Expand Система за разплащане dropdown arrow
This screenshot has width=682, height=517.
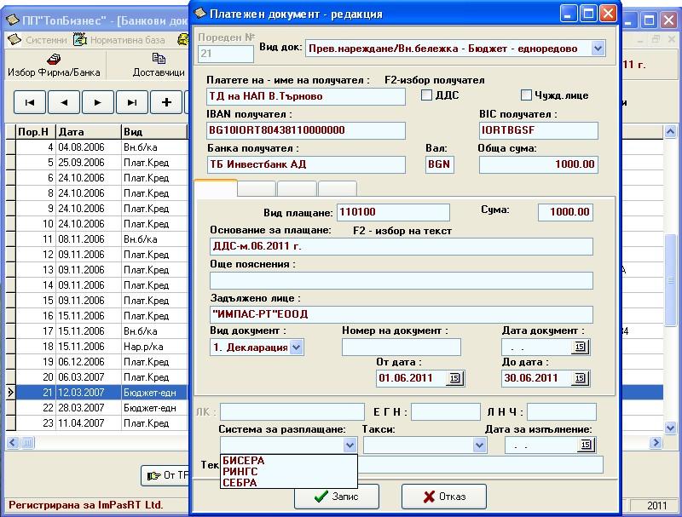pos(350,445)
